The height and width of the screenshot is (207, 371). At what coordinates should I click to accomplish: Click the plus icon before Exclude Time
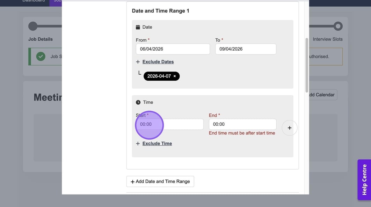[x=138, y=143]
